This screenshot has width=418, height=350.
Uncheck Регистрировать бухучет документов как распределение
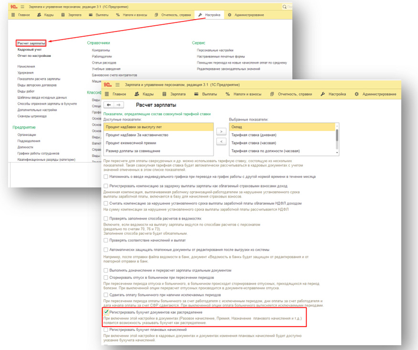(106, 312)
